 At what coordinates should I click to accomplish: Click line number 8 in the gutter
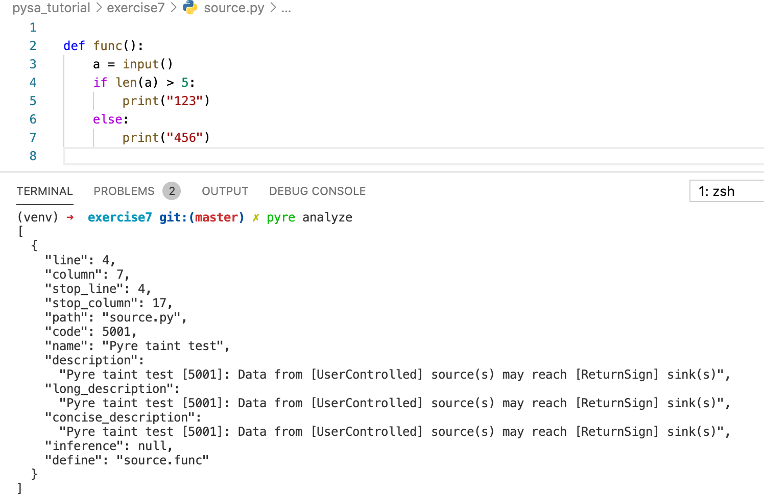pyautogui.click(x=33, y=156)
